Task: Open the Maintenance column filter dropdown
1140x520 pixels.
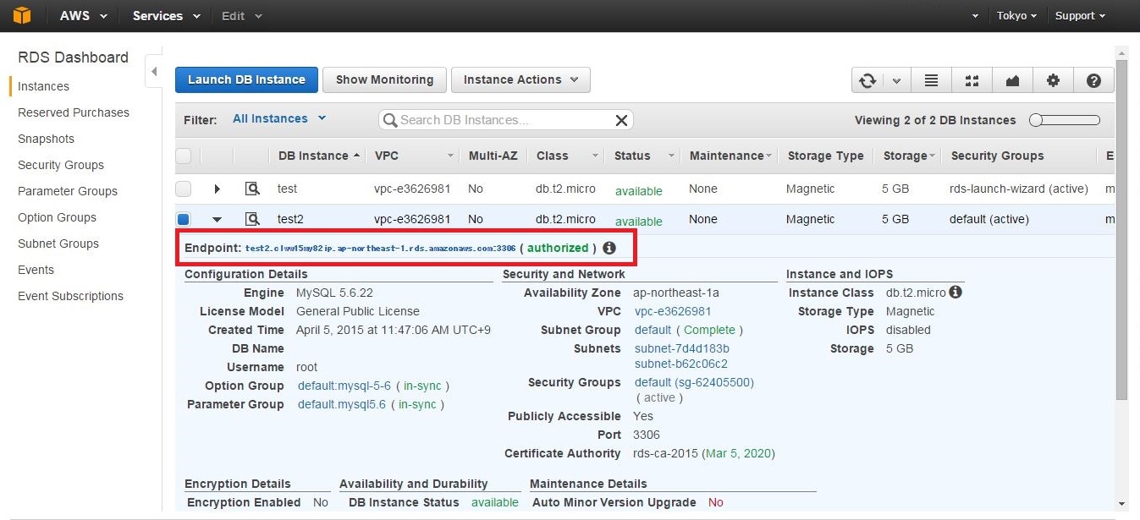Action: (769, 156)
